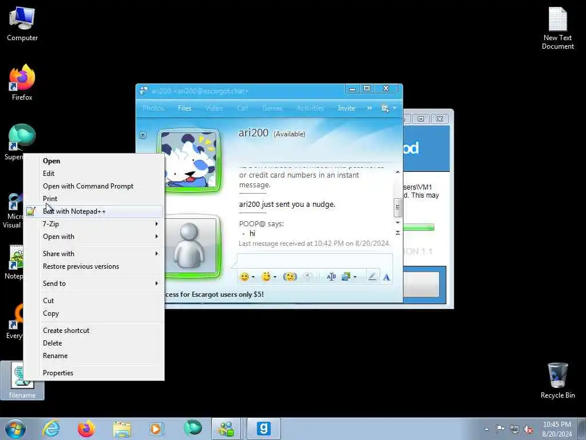Select Edit with Notepad++
Image resolution: width=586 pixels, height=440 pixels.
pos(93,211)
